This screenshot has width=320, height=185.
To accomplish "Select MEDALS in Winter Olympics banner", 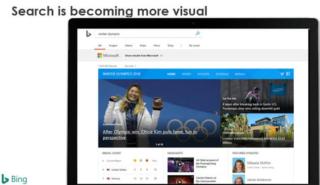I will click(x=240, y=74).
